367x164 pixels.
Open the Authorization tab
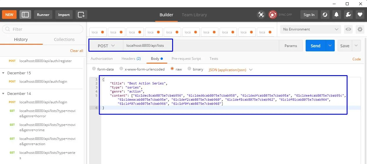101,59
